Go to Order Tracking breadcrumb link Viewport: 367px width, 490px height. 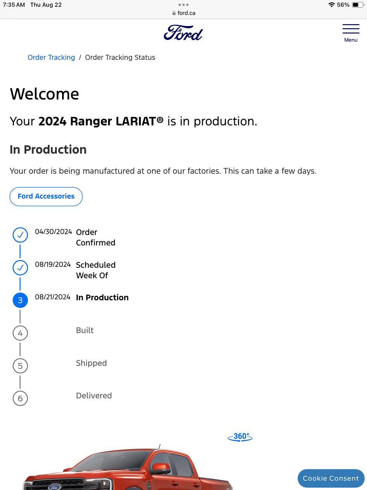(x=51, y=57)
